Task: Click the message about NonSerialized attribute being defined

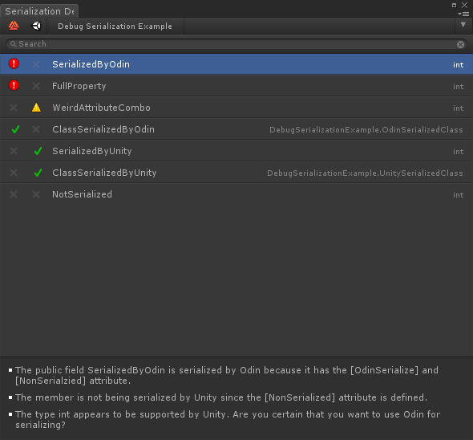Action: [221, 397]
